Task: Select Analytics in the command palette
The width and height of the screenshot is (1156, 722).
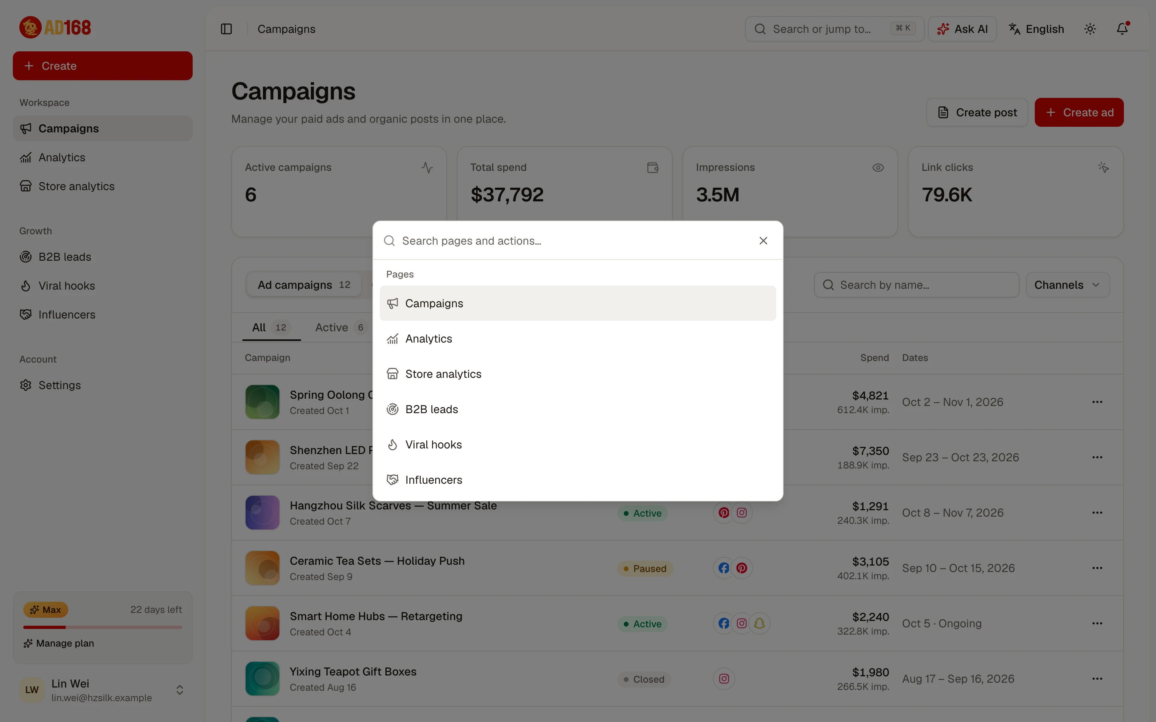Action: [578, 339]
